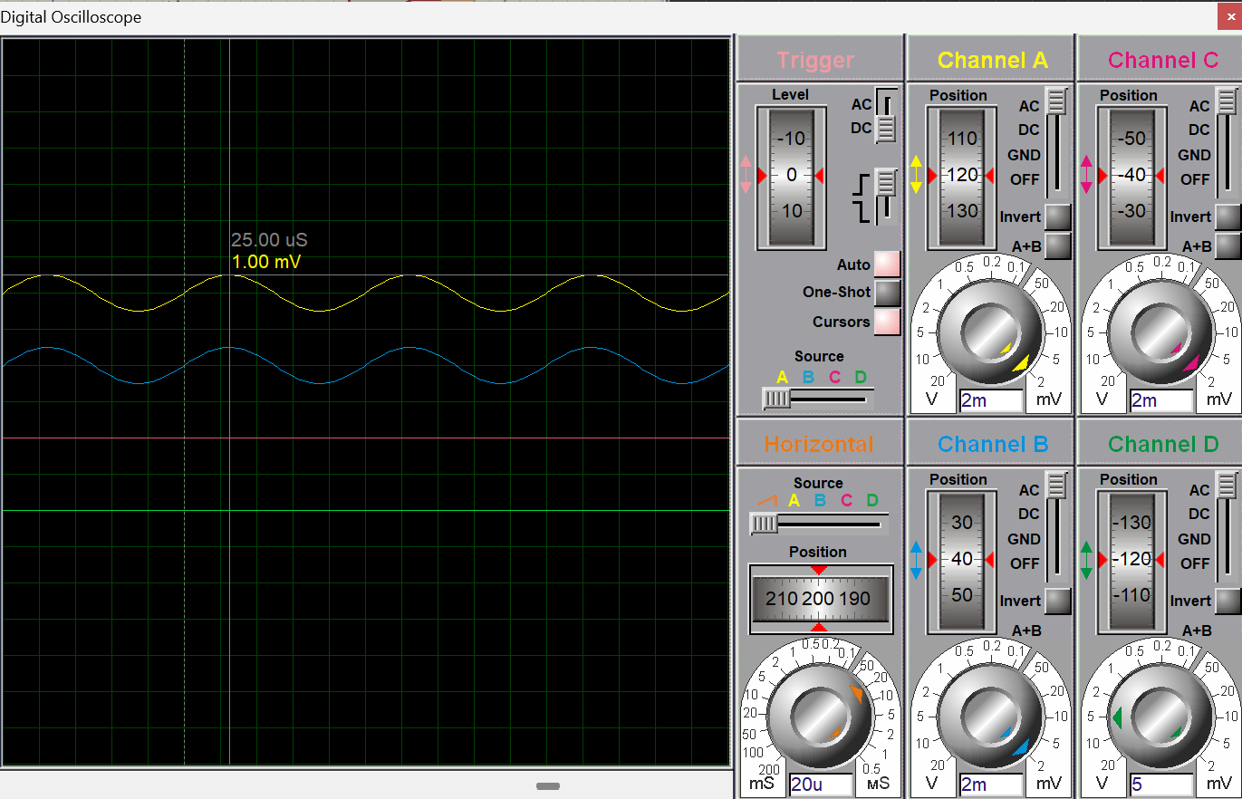Click Channel A OFF coupling label
Screen dimensions: 1242x799
click(1025, 179)
